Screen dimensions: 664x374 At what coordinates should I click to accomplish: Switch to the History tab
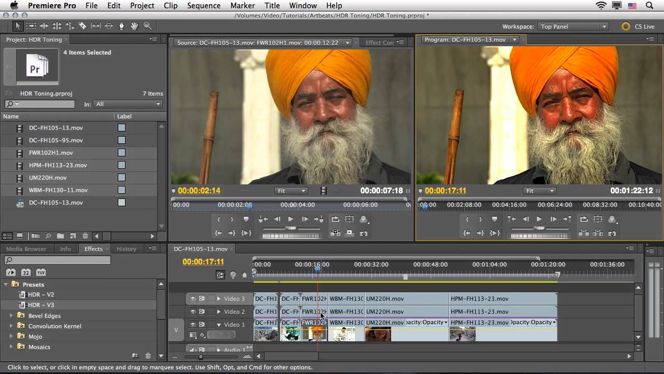(x=127, y=249)
